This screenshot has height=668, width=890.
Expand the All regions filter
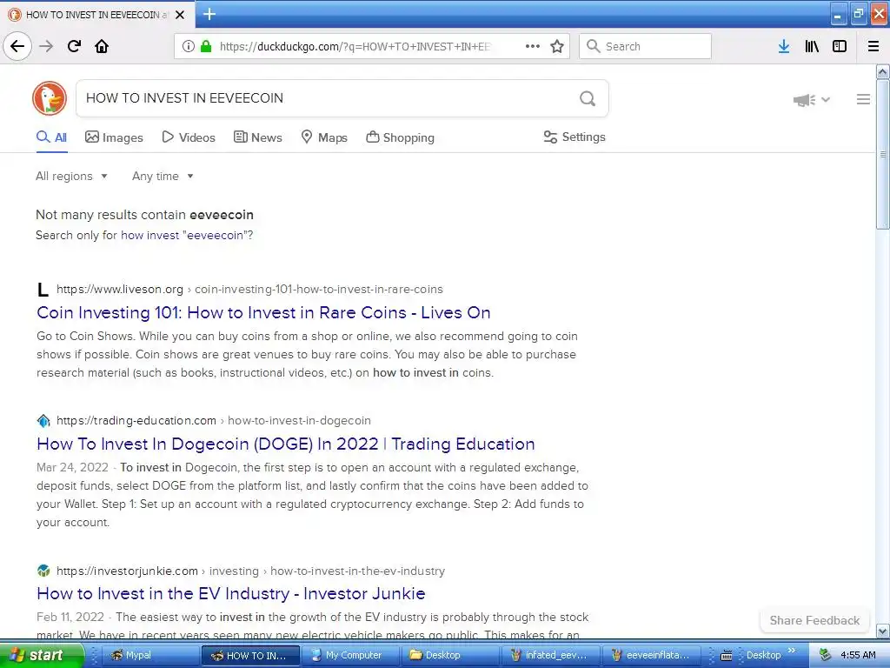(x=71, y=176)
